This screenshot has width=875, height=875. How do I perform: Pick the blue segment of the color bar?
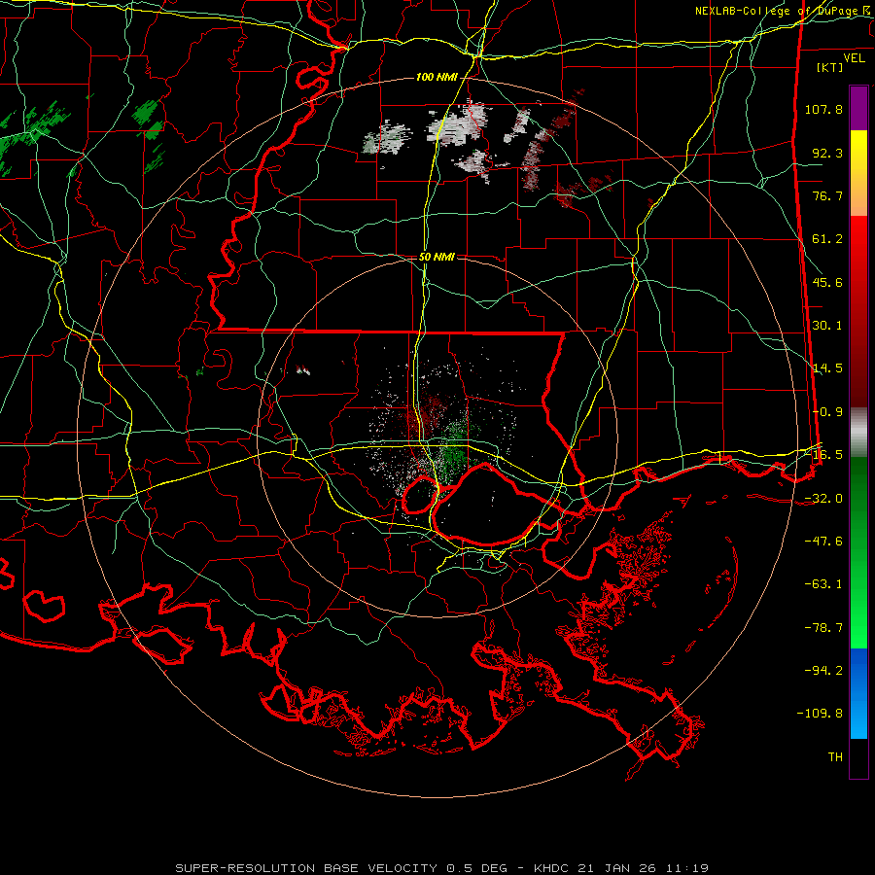[858, 693]
